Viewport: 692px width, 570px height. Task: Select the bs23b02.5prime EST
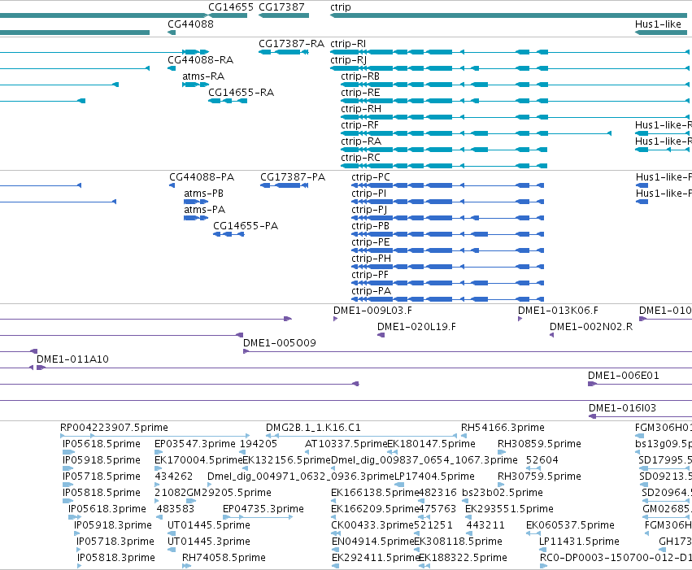click(465, 501)
